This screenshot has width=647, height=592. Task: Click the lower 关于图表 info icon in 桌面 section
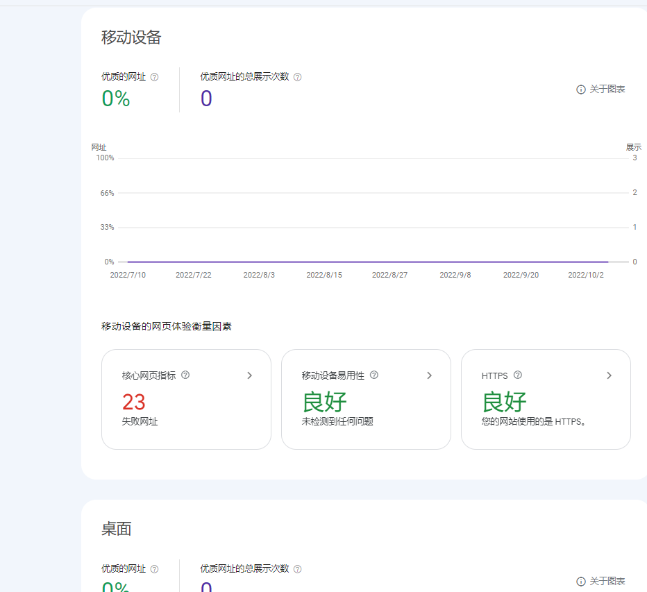point(580,581)
